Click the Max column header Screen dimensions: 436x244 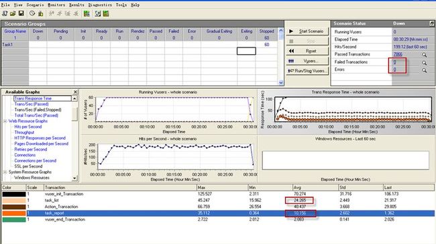pyautogui.click(x=222, y=188)
